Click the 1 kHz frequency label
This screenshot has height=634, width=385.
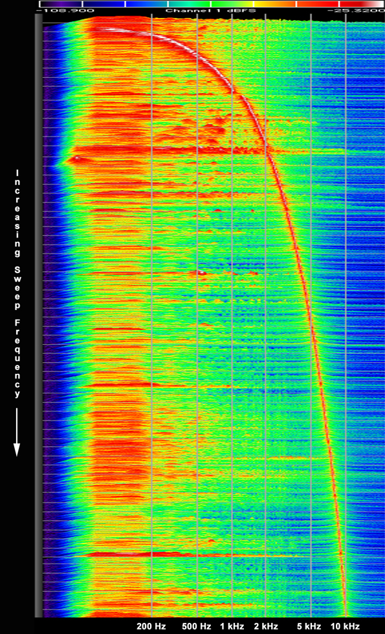[232, 626]
